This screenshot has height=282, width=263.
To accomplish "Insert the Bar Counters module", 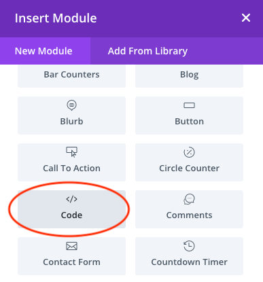I will click(71, 76).
